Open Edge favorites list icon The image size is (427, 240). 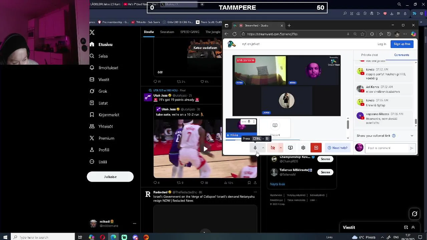380,34
